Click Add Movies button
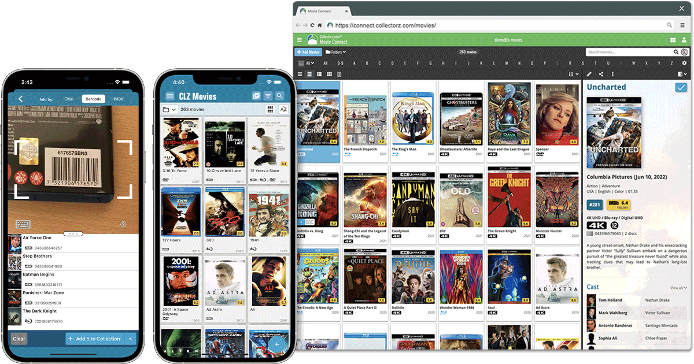This screenshot has width=694, height=364. (308, 52)
